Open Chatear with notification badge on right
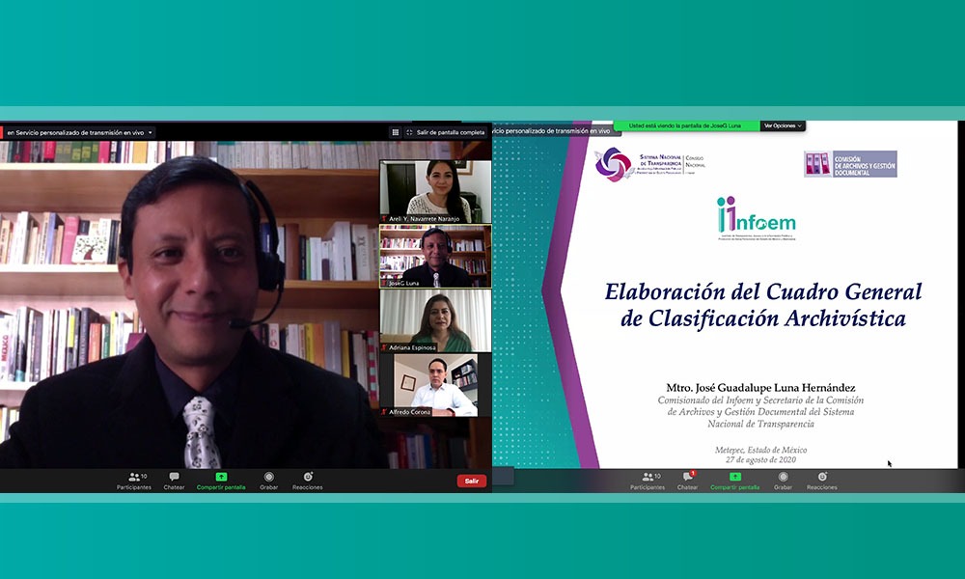The image size is (965, 579). pos(688,480)
